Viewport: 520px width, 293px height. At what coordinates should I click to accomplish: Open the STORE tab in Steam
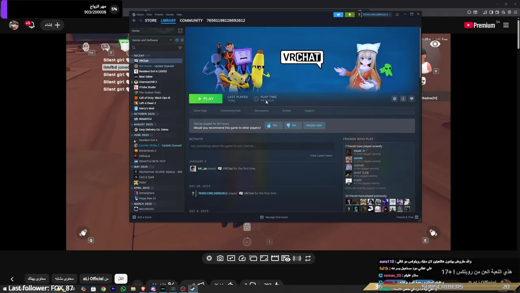(x=151, y=20)
